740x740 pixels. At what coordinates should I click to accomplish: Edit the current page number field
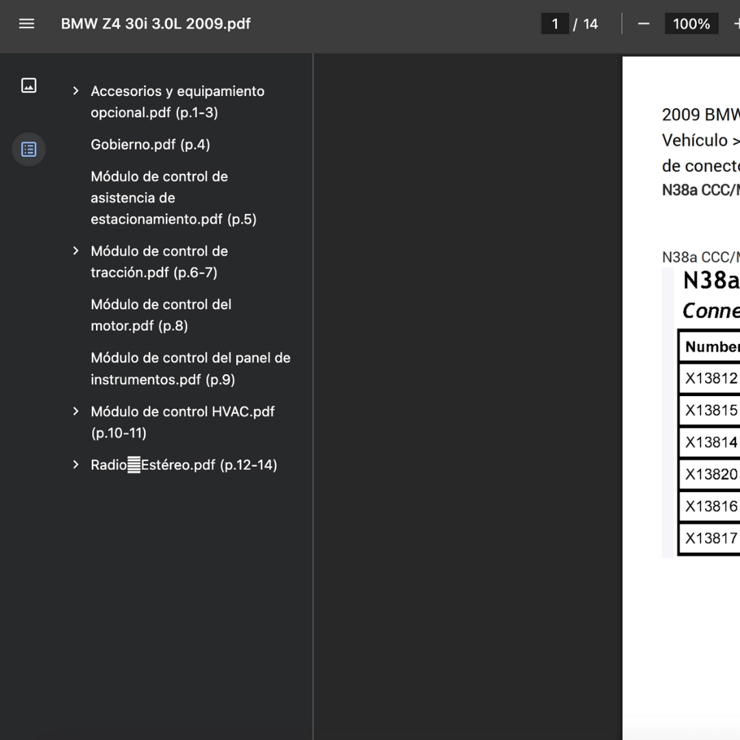[x=555, y=23]
